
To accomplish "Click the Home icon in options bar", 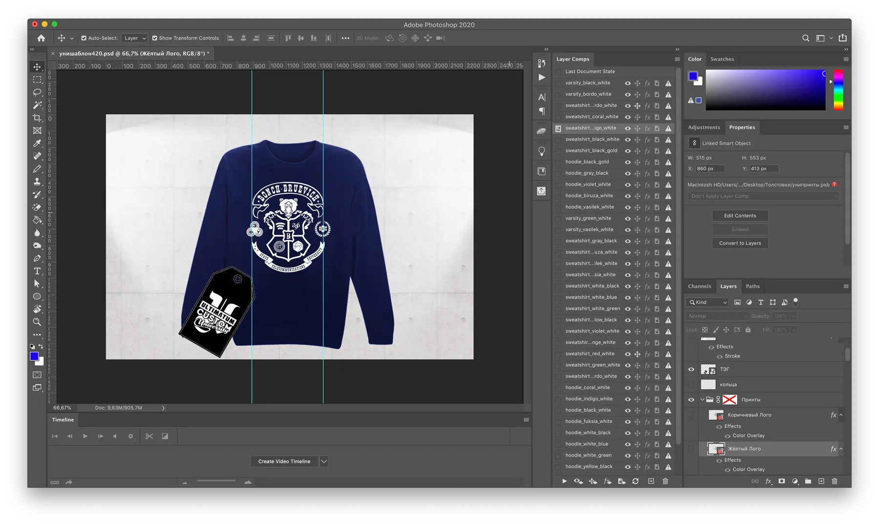I will tap(41, 38).
